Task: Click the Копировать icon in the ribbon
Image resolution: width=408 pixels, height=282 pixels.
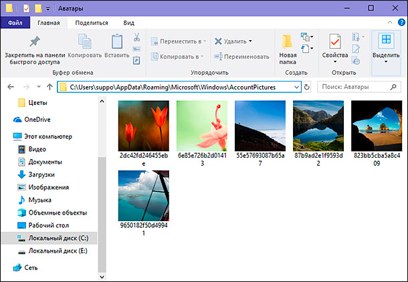Action: click(x=84, y=41)
